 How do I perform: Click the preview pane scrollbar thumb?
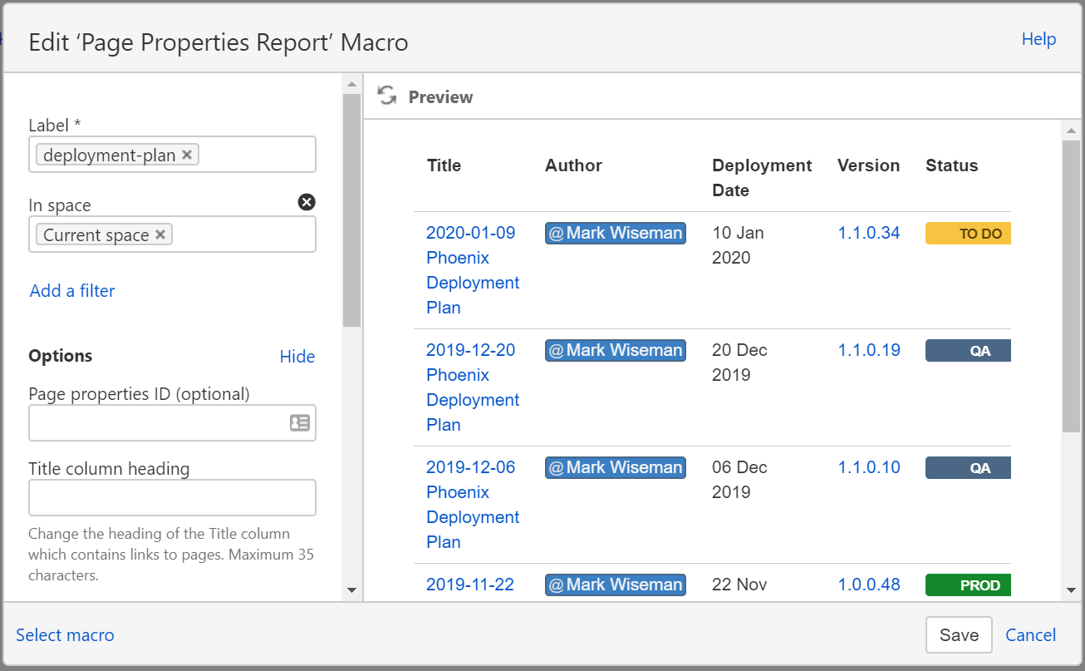coord(1071,285)
